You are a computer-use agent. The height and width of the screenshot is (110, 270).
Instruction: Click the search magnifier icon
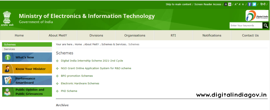point(266,26)
